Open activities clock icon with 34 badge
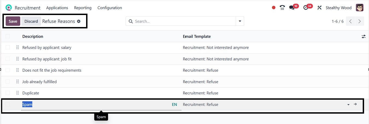This screenshot has height=124, width=369. click(x=306, y=8)
